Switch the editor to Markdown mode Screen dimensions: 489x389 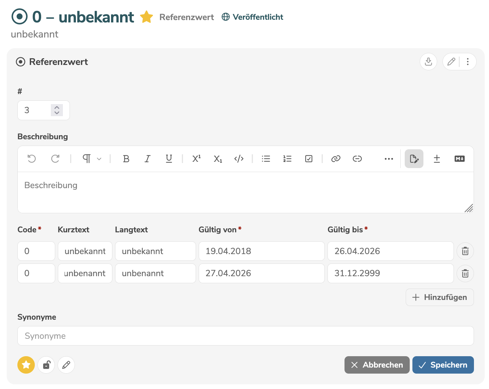pos(460,159)
